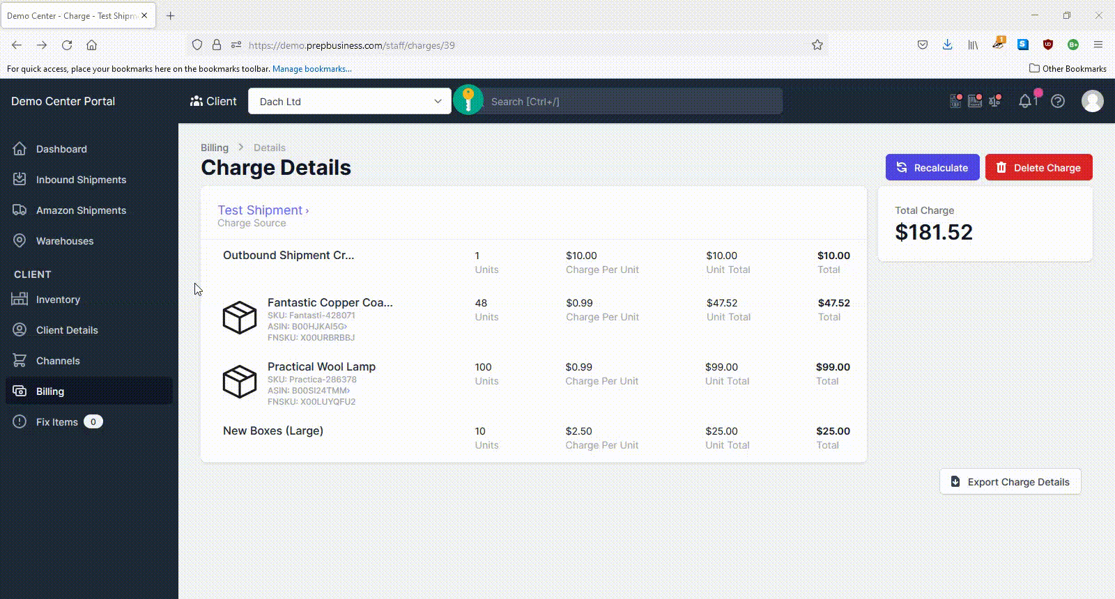Click the green key icon beside client selector
Viewport: 1115px width, 599px height.
[x=468, y=100]
